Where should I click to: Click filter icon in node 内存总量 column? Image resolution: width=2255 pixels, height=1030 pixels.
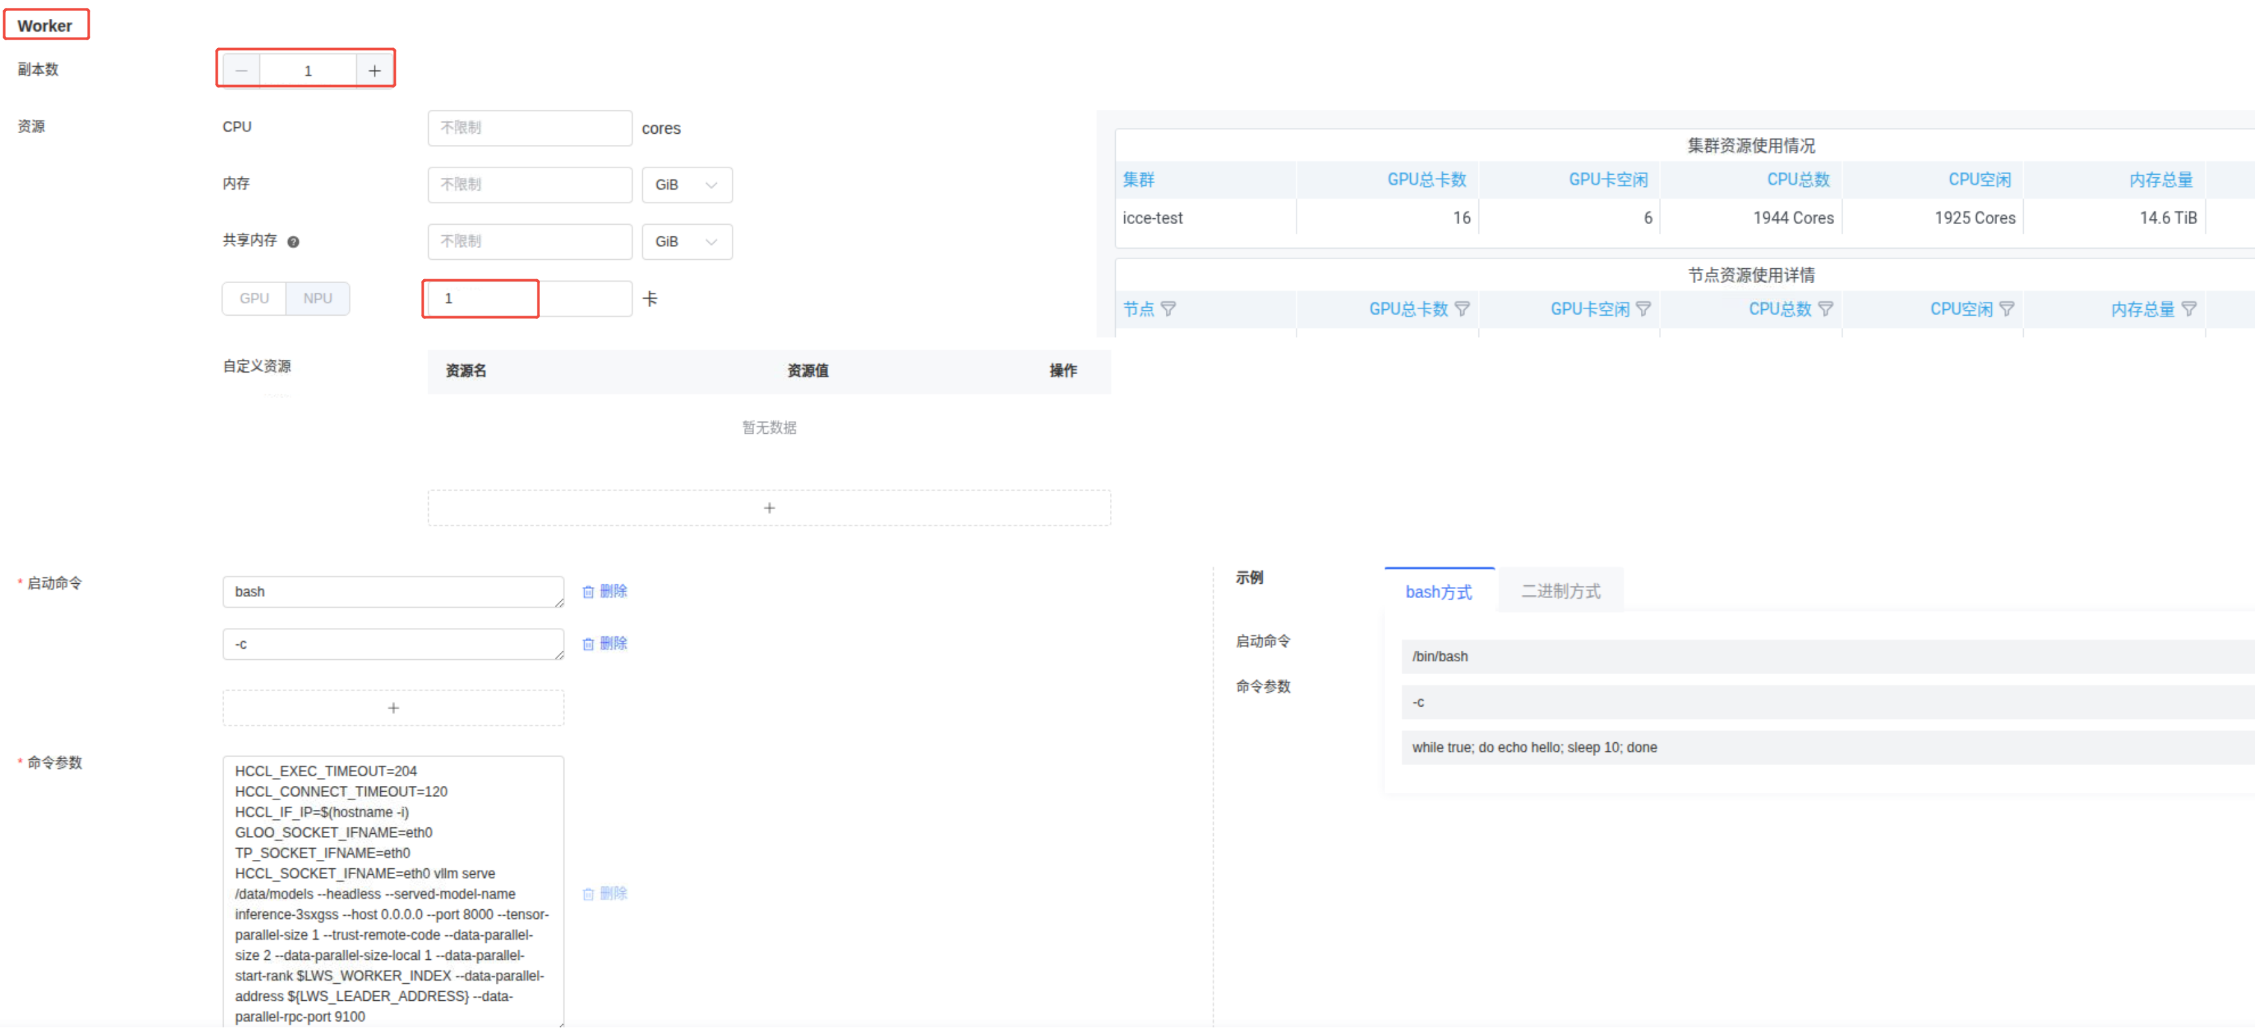pos(2189,309)
